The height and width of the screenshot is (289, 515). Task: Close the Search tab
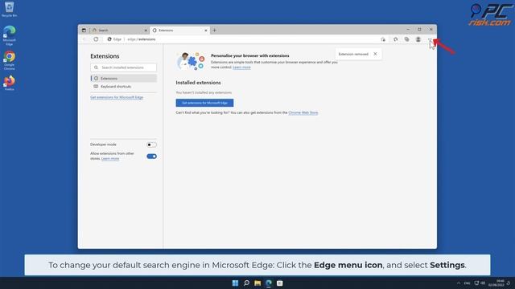tap(146, 31)
